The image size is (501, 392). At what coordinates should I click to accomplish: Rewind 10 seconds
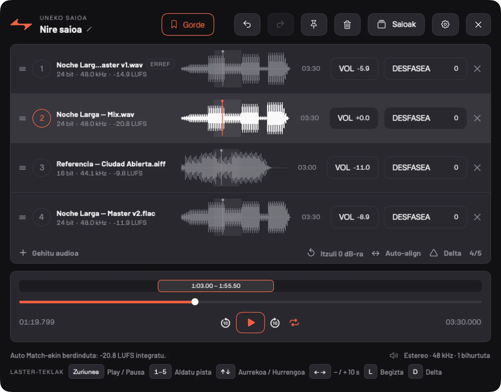(x=225, y=323)
